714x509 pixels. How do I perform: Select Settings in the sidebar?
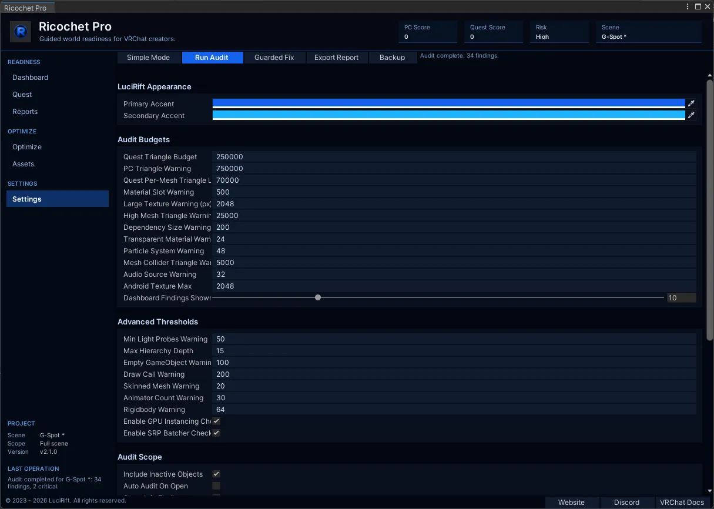pos(57,199)
